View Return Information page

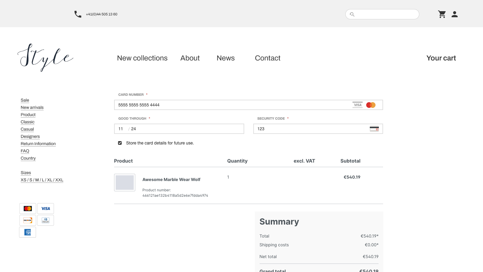[x=38, y=144]
